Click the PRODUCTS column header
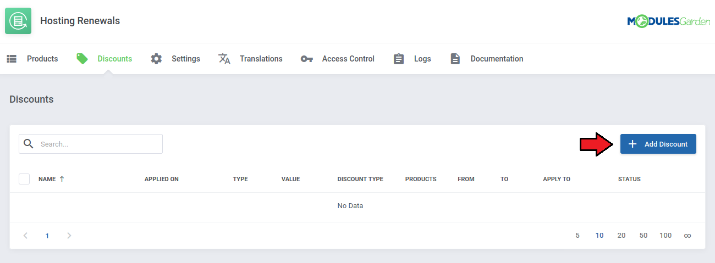The height and width of the screenshot is (263, 715). (x=421, y=179)
